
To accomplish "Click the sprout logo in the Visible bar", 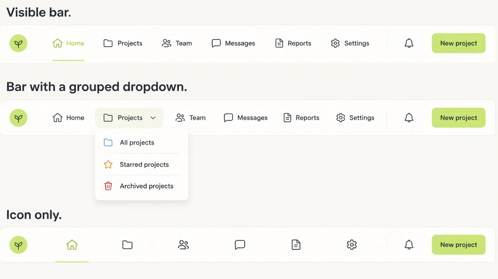I will pyautogui.click(x=19, y=43).
